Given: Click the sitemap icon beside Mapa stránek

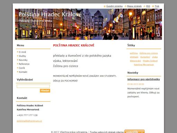Looking at the screenshot, I should 125,6.
